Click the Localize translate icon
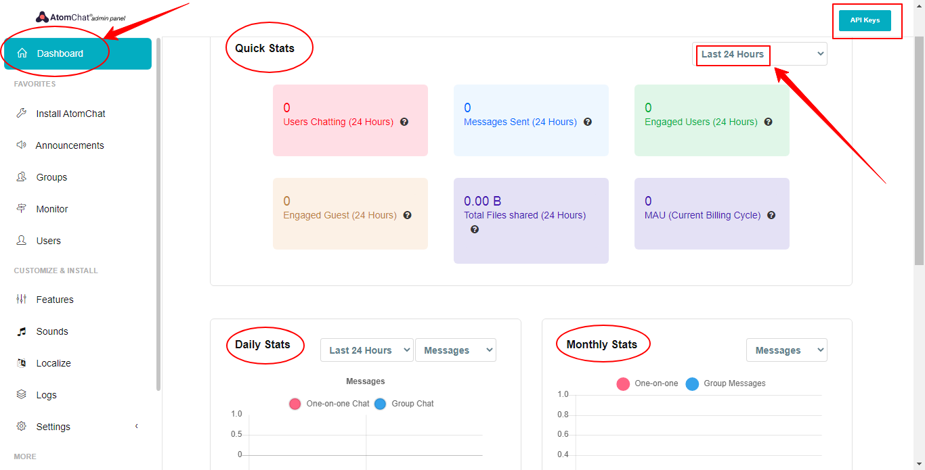The width and height of the screenshot is (925, 470). [x=22, y=363]
